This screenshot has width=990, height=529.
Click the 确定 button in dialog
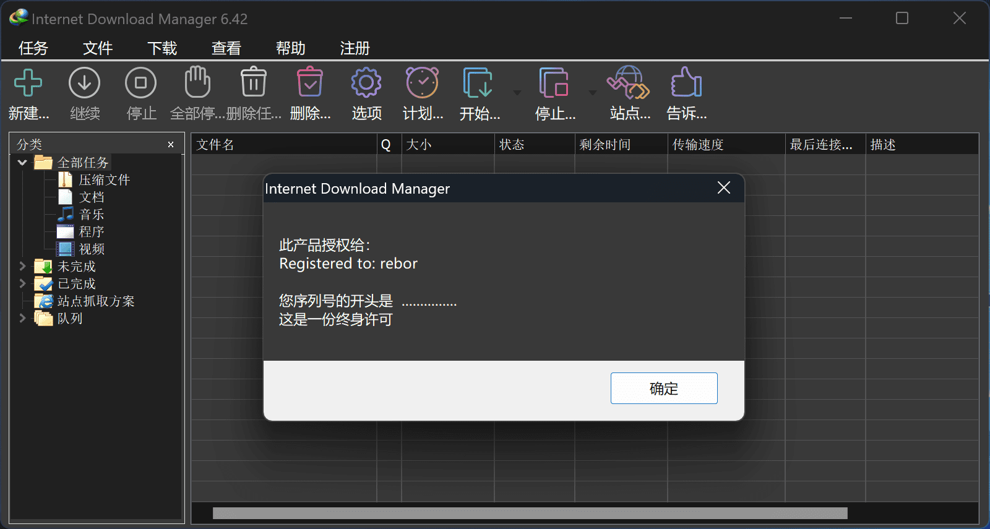664,389
